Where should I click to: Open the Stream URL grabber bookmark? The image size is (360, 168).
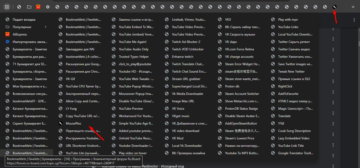click(186, 79)
